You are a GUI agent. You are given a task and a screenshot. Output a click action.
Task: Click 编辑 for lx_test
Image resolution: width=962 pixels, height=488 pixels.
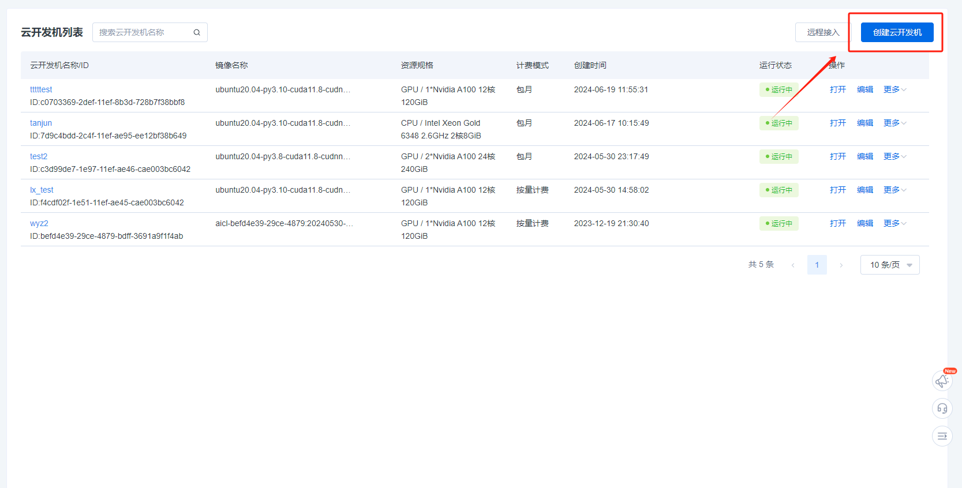(x=865, y=190)
